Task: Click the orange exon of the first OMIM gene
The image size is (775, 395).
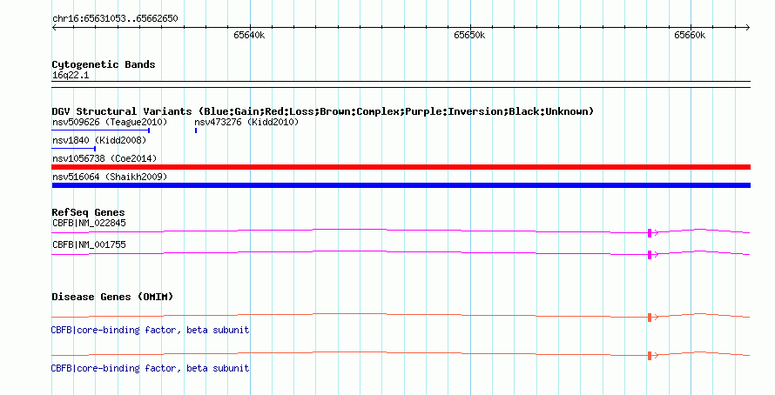Action: pos(650,318)
